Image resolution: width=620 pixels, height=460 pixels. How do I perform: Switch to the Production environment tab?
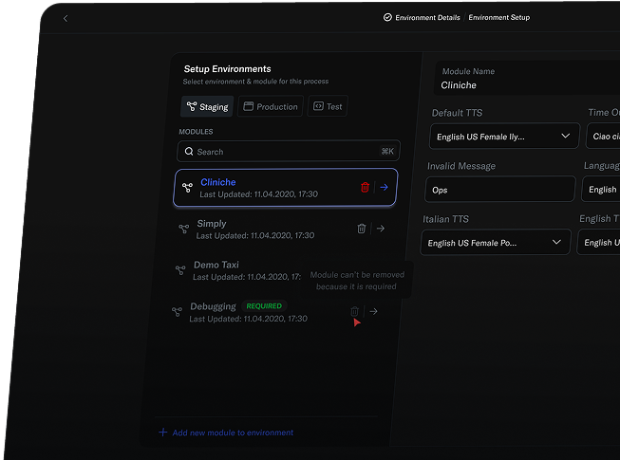[x=271, y=107]
